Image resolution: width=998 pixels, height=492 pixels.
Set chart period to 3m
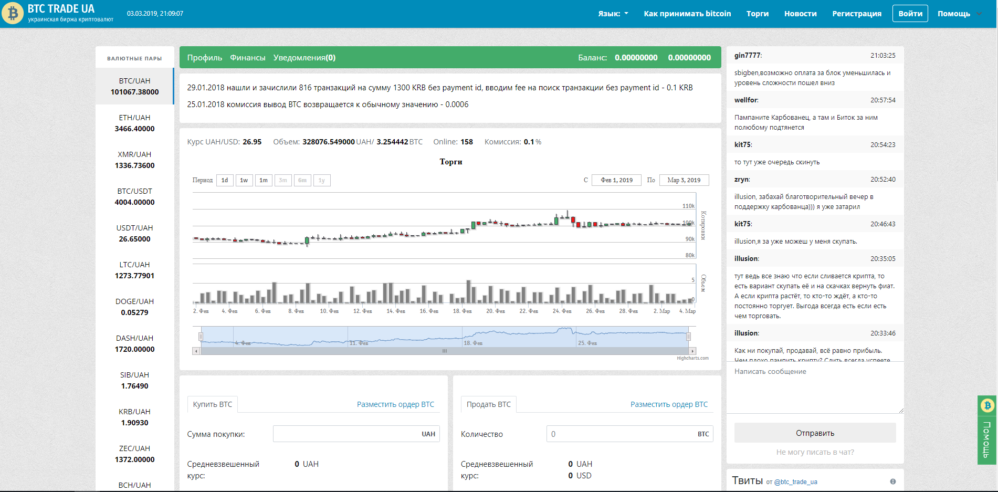[x=283, y=180]
